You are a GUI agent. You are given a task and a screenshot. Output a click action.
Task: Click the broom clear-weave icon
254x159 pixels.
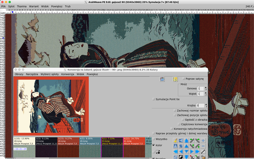(x=175, y=140)
